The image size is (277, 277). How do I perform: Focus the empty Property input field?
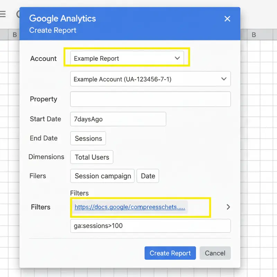(x=150, y=99)
